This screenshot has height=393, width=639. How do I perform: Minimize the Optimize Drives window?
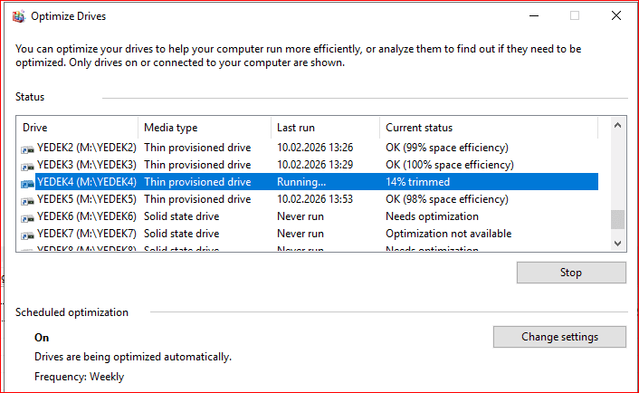(532, 16)
